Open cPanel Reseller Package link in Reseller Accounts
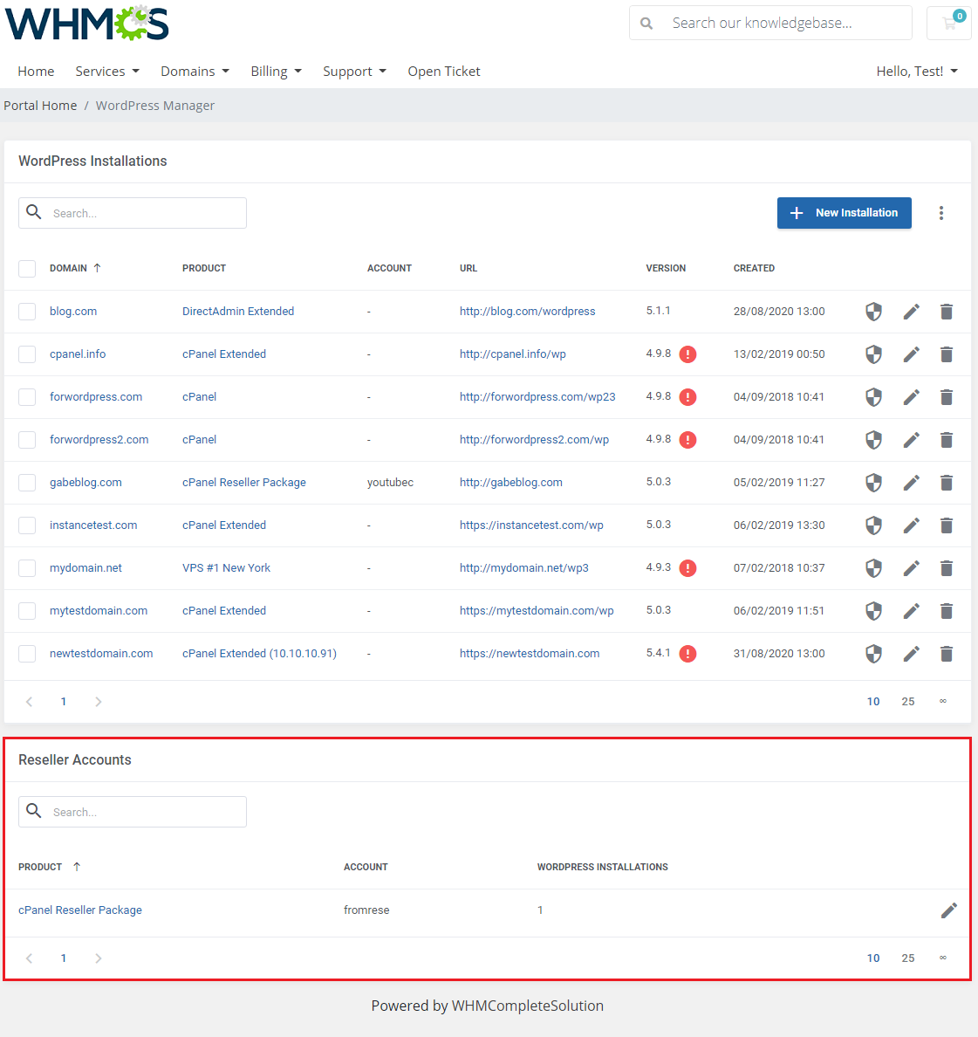This screenshot has height=1037, width=978. point(80,910)
